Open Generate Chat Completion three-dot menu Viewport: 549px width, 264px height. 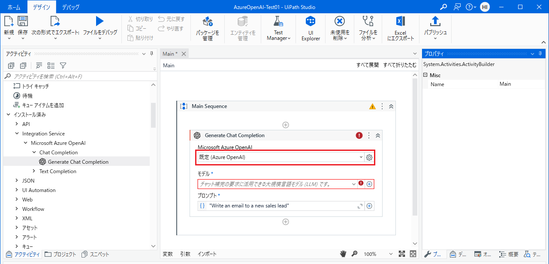369,135
